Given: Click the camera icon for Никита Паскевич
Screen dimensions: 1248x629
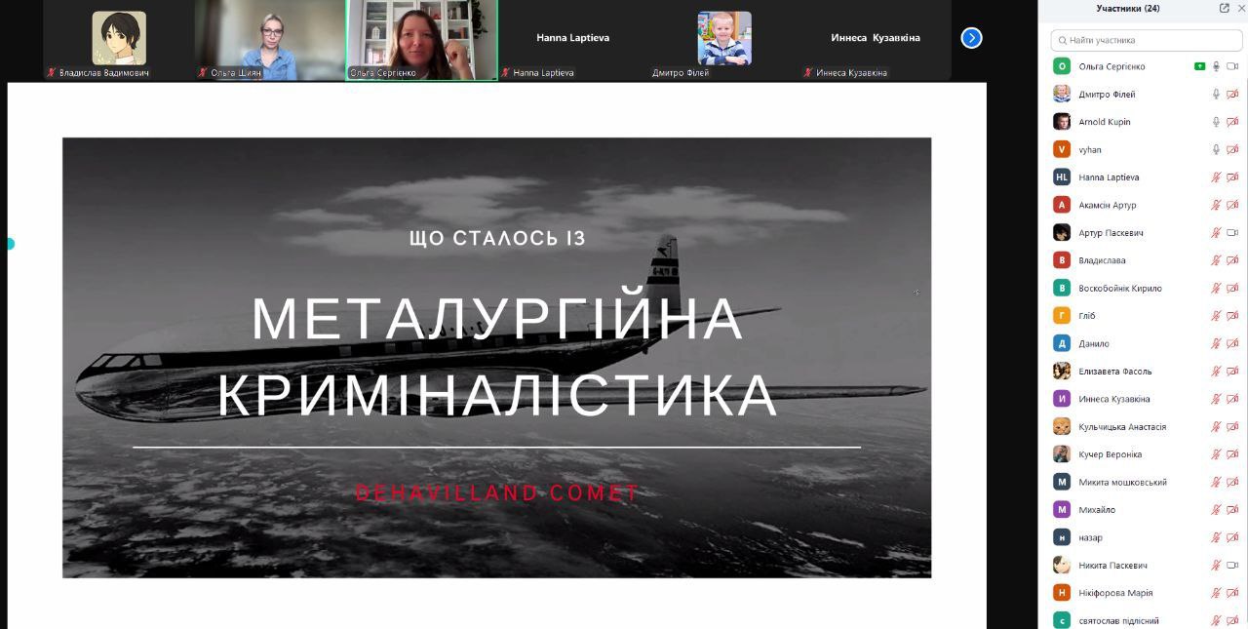Looking at the screenshot, I should [1232, 566].
